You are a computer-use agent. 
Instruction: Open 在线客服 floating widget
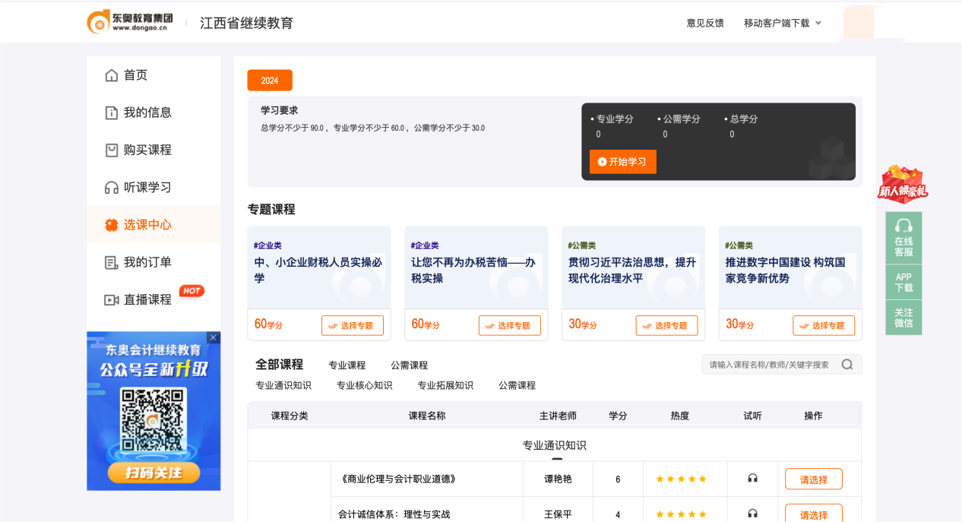(x=903, y=238)
